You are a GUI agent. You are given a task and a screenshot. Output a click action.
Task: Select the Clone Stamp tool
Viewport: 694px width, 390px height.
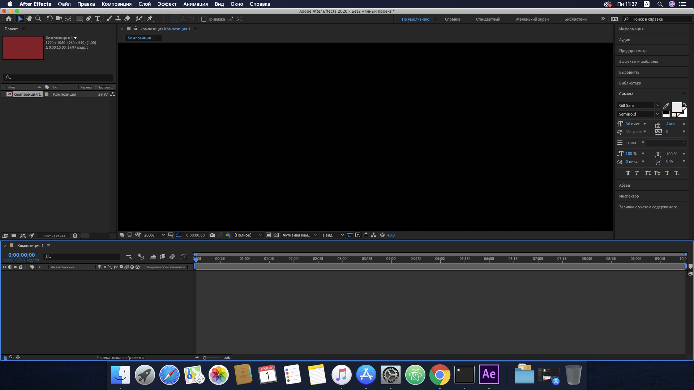118,19
